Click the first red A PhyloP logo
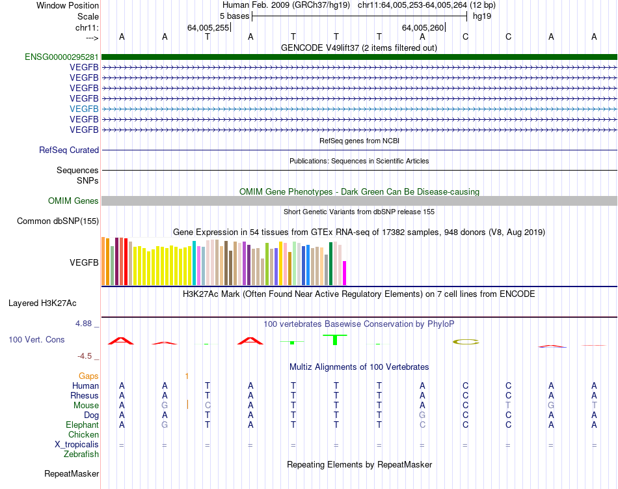Viewport: 618px width, 489px height. click(x=121, y=341)
